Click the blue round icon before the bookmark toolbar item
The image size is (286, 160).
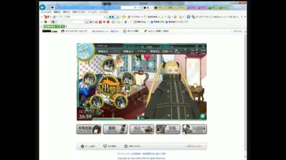tap(188, 17)
